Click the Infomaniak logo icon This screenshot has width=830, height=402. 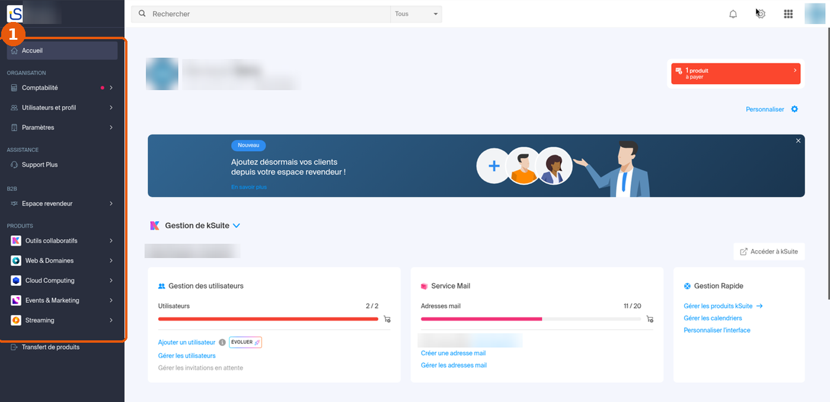tap(15, 14)
